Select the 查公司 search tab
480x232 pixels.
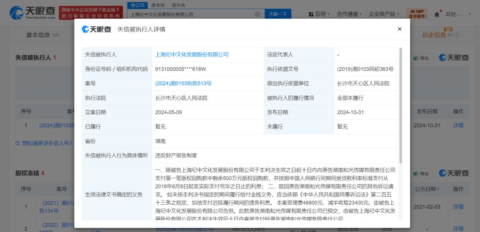137,4
